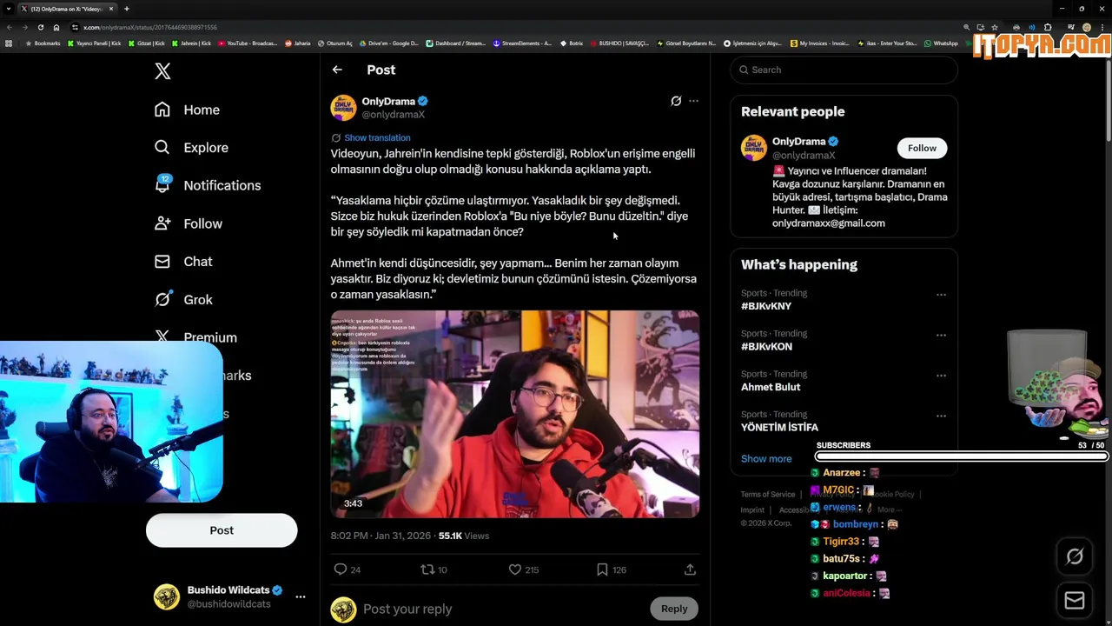Open account menu dots beside Bushido Wildcats

[301, 596]
